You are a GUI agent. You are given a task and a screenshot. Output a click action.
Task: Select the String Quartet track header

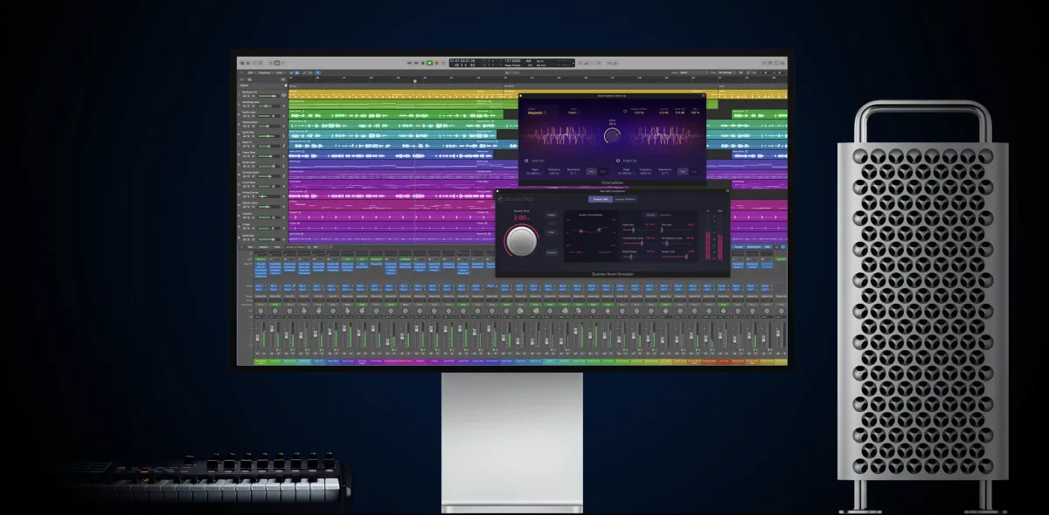click(261, 194)
